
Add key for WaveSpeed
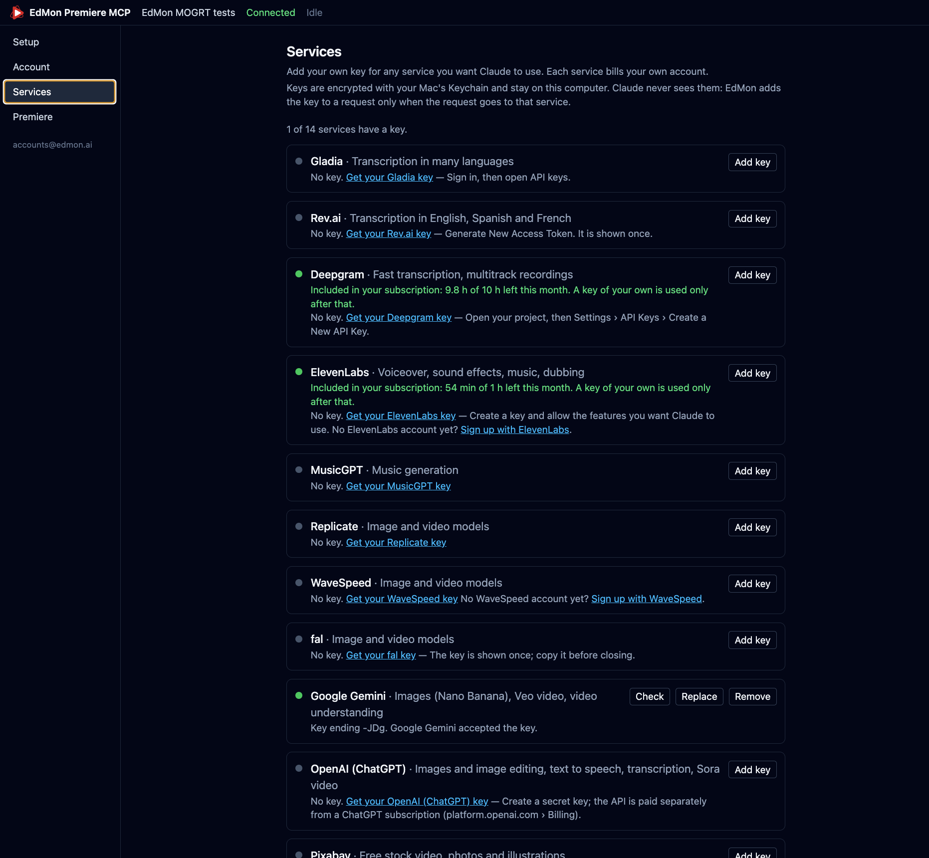coord(752,584)
